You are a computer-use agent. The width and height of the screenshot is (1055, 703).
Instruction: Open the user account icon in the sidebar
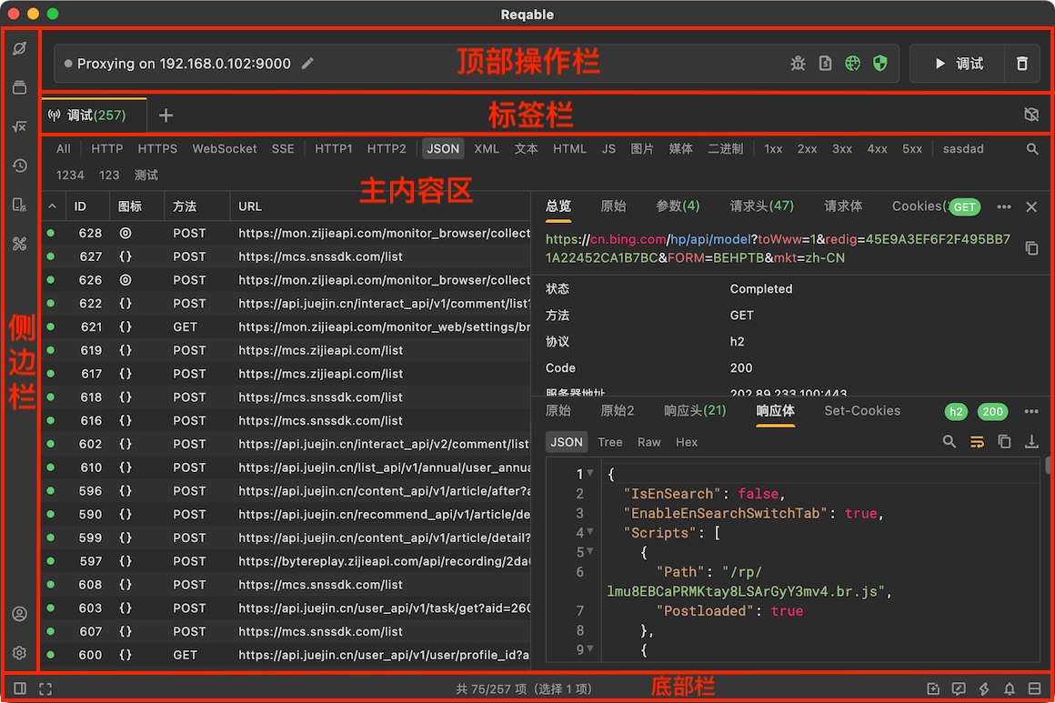tap(19, 614)
